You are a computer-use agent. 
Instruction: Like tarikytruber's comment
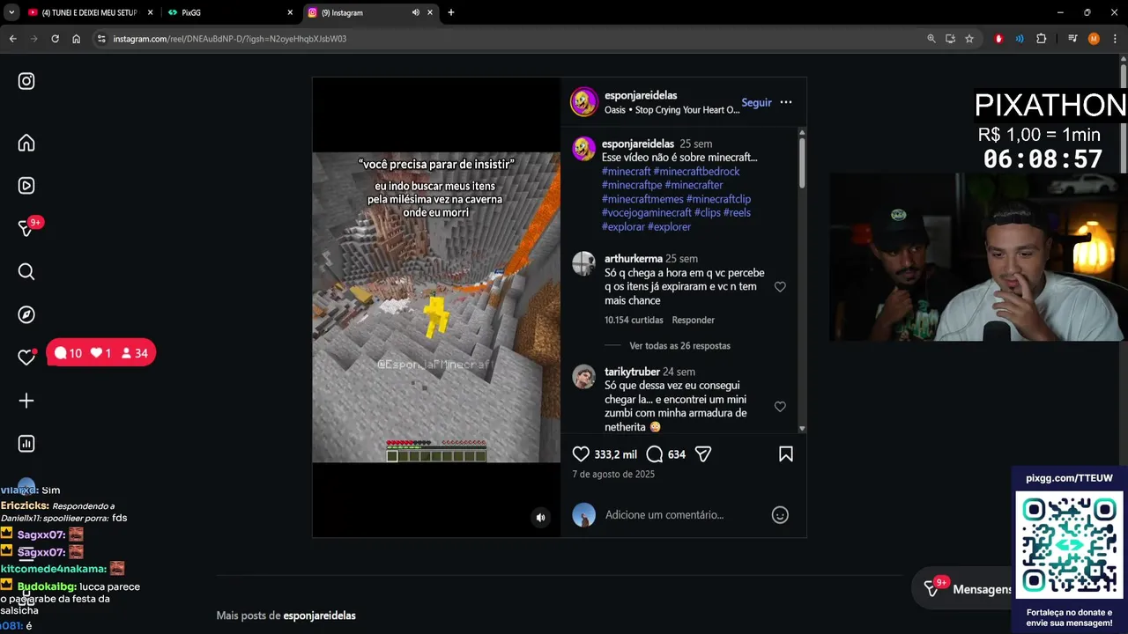pyautogui.click(x=780, y=407)
